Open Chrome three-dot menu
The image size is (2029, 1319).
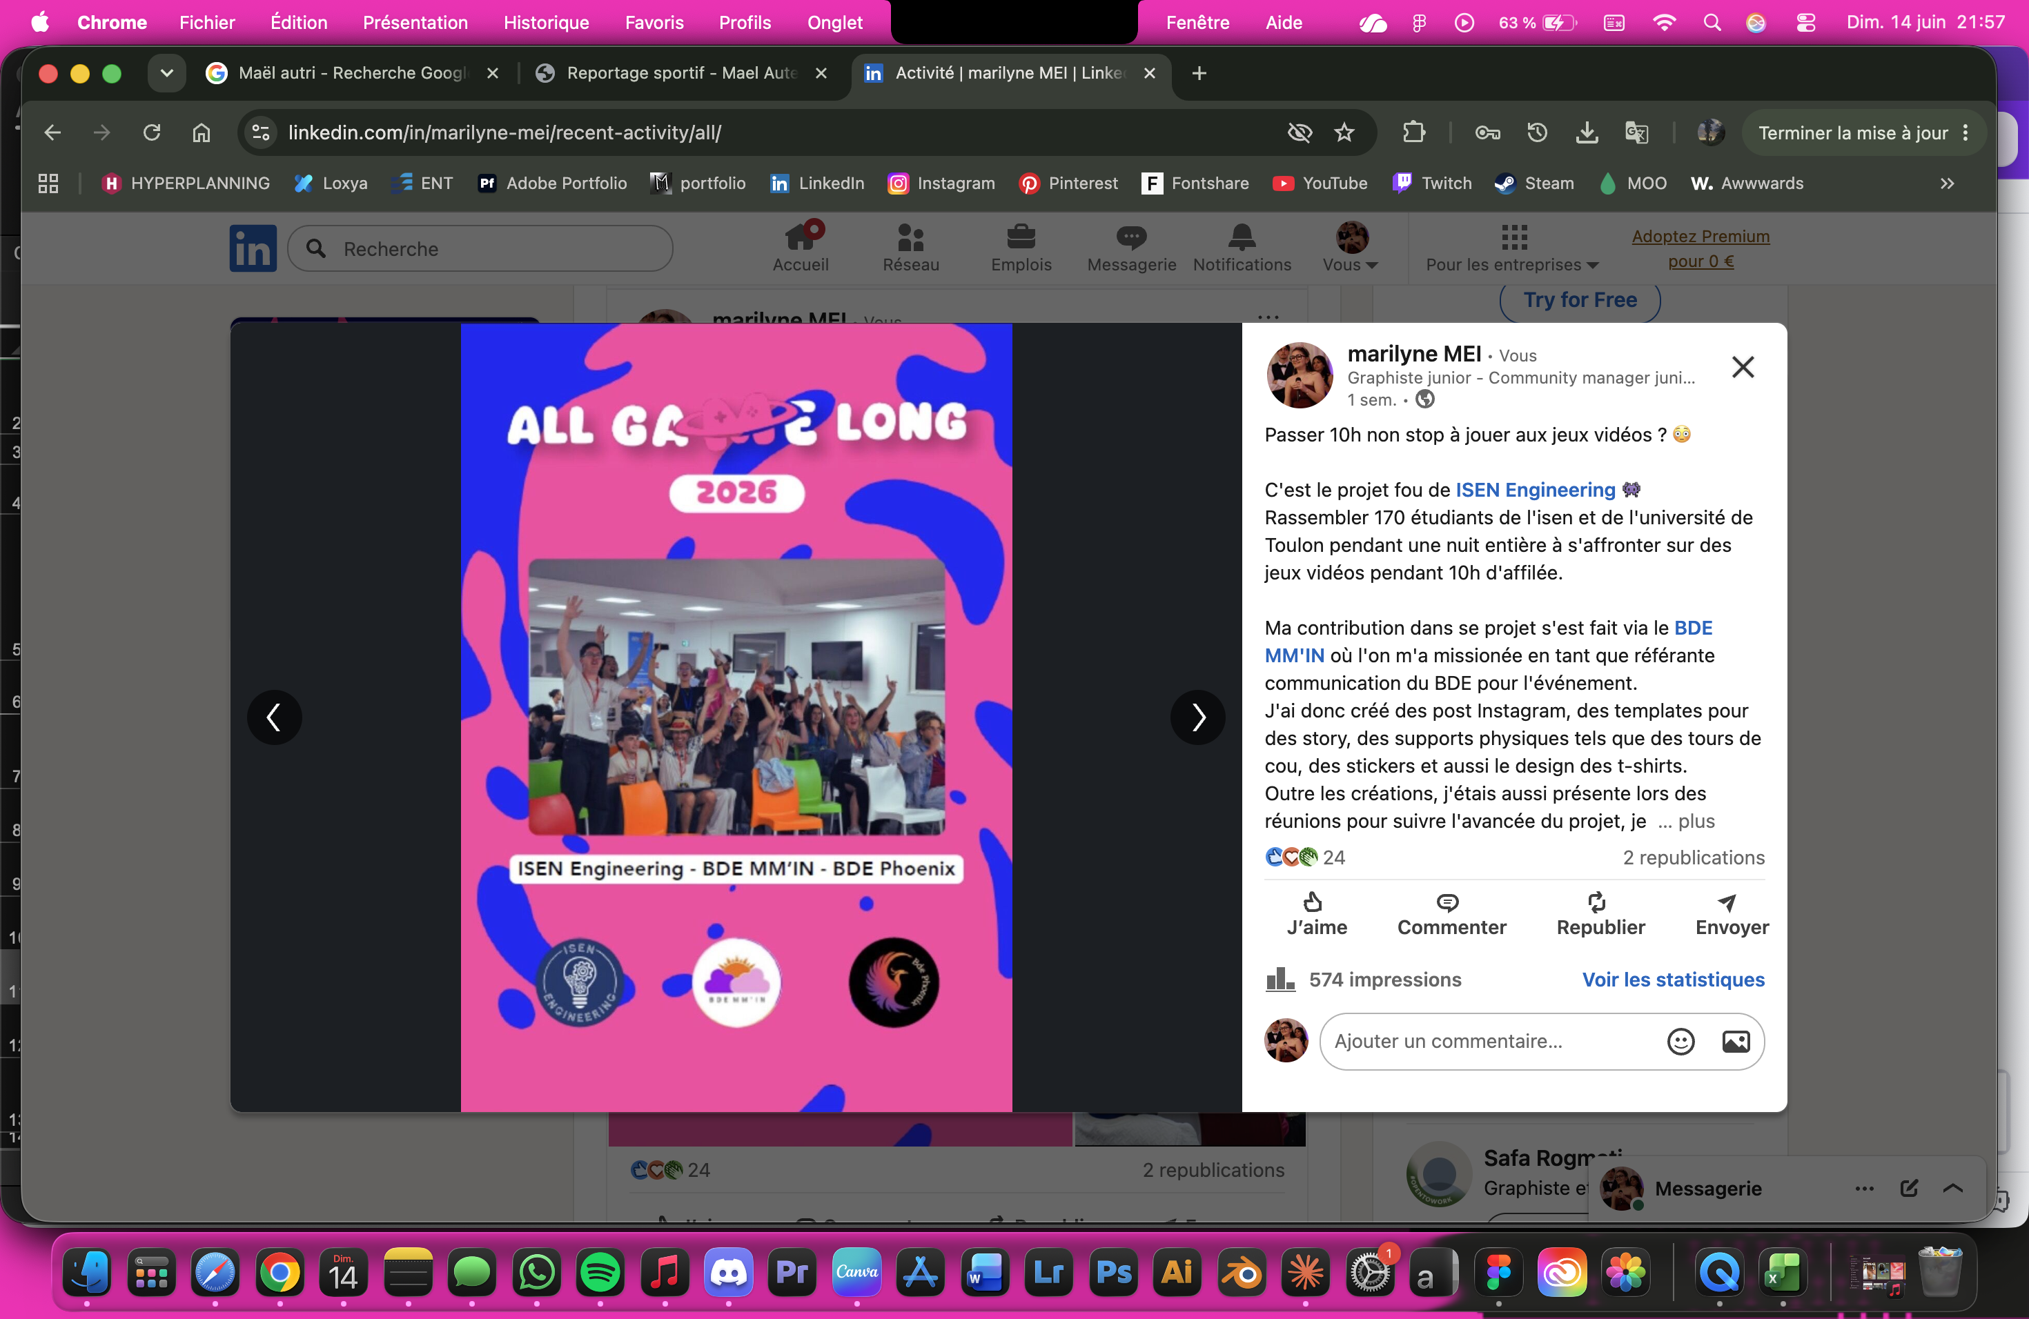(1966, 133)
